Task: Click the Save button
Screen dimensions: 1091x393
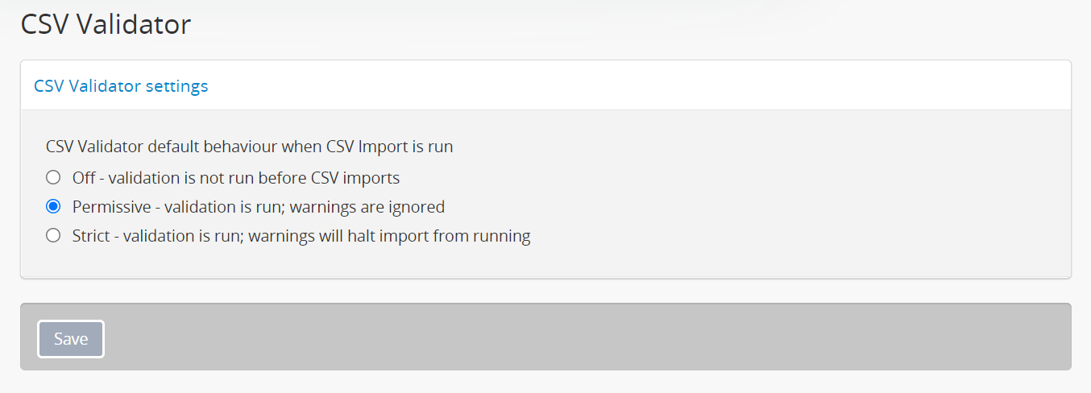Action: click(71, 339)
